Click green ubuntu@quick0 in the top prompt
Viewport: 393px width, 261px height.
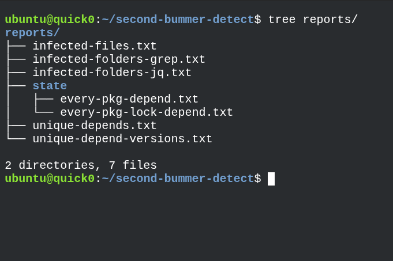(x=50, y=20)
